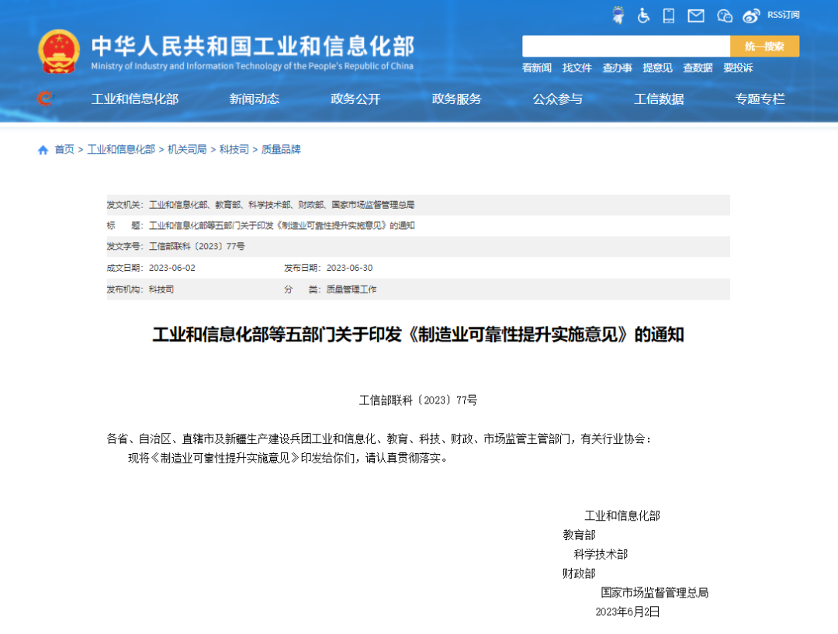
Task: Click the home icon in breadcrumb
Action: [43, 150]
